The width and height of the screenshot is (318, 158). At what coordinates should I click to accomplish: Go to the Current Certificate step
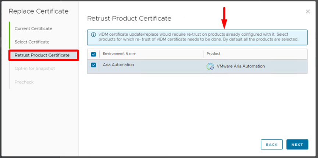click(33, 29)
